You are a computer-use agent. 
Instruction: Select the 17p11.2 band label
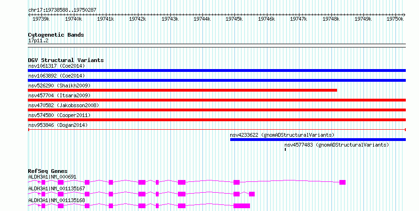point(38,41)
